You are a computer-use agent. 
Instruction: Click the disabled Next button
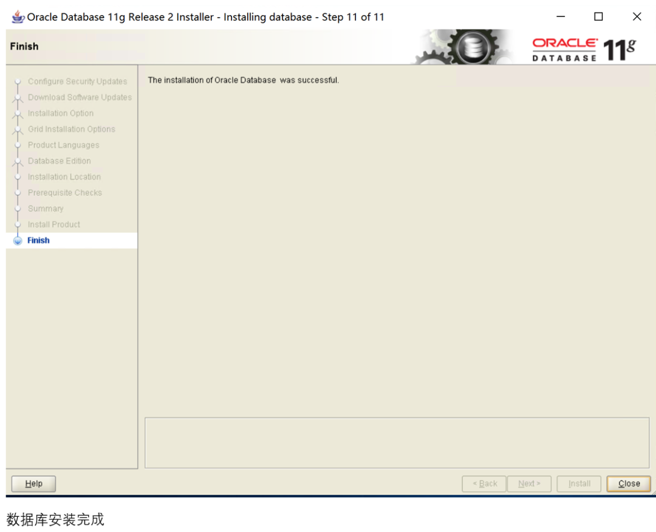click(529, 483)
